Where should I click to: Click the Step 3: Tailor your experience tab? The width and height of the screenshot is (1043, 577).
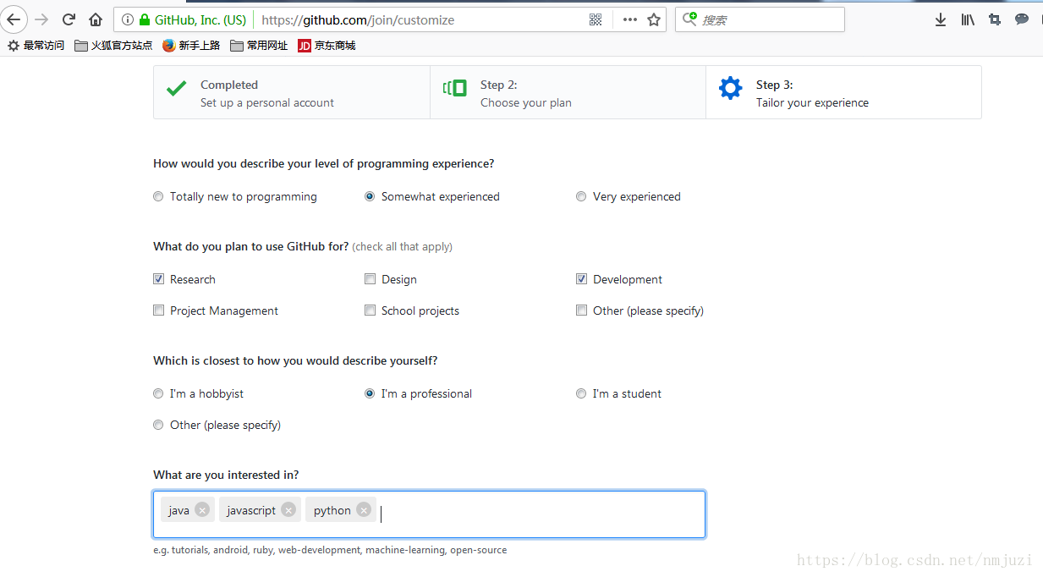(x=843, y=92)
